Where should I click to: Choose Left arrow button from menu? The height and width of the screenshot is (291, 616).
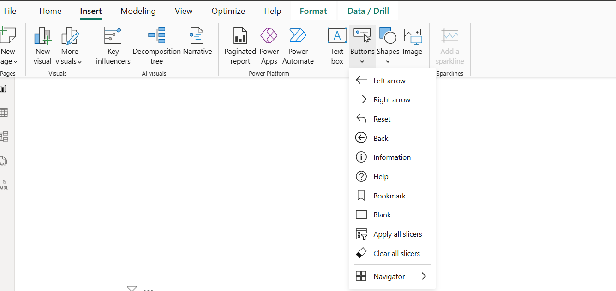(x=389, y=81)
